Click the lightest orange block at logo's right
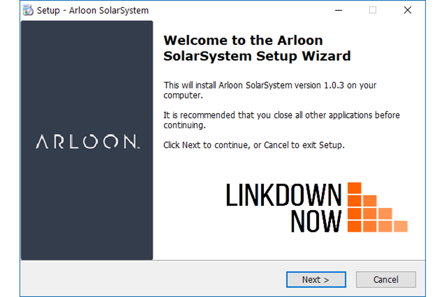444x297 pixels. pos(400,226)
